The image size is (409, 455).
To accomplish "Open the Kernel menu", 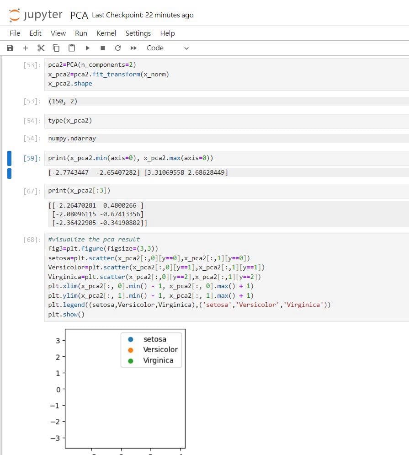I will click(x=106, y=33).
